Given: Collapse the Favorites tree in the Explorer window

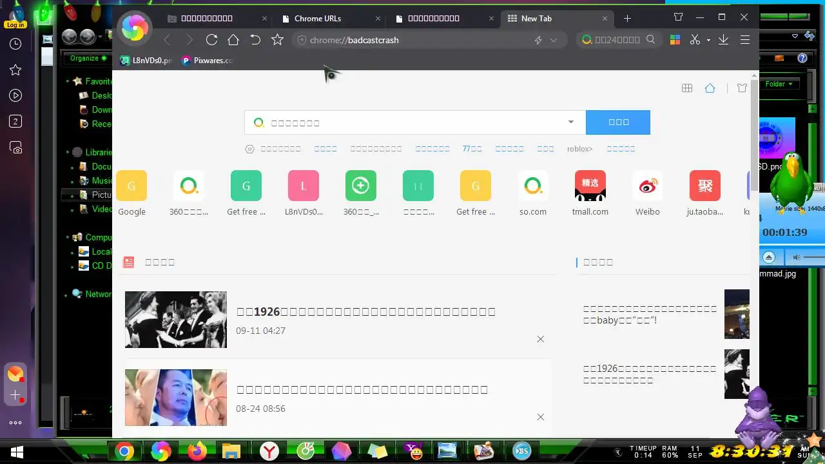Looking at the screenshot, I should 68,82.
